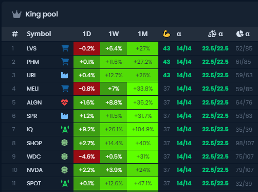Click the heart pulse icon for ALGN
The width and height of the screenshot is (258, 192).
click(65, 102)
